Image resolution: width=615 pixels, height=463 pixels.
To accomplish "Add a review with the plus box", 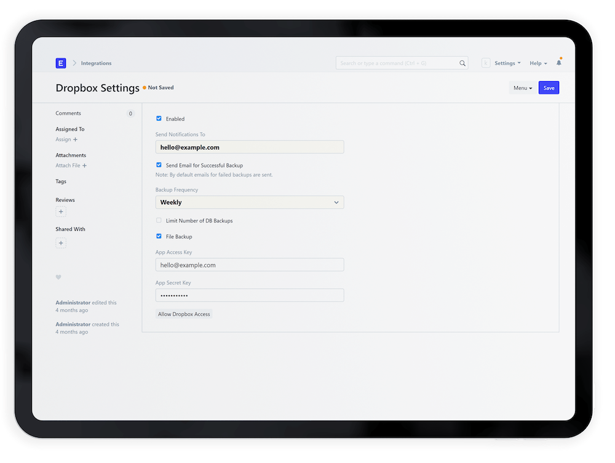I will click(x=61, y=212).
